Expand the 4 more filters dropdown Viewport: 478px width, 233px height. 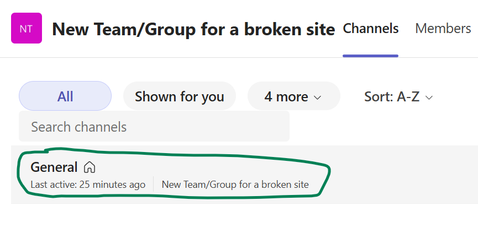[x=294, y=96]
